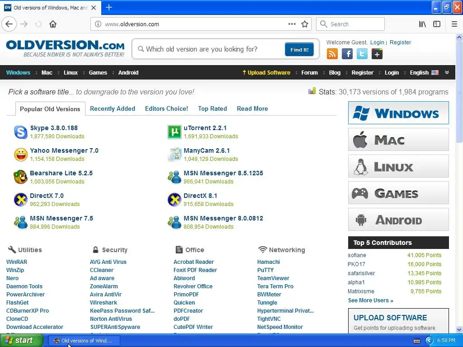This screenshot has height=347, width=463.
Task: Open Linux in the navigation bar
Action: tap(71, 73)
